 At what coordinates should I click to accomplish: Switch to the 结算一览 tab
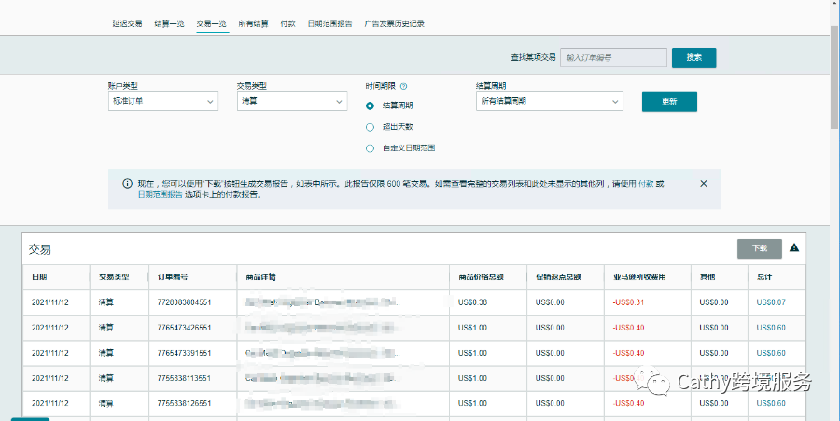169,23
